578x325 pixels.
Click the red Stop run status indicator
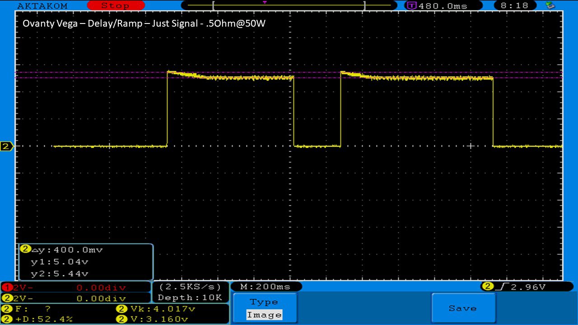pos(115,5)
